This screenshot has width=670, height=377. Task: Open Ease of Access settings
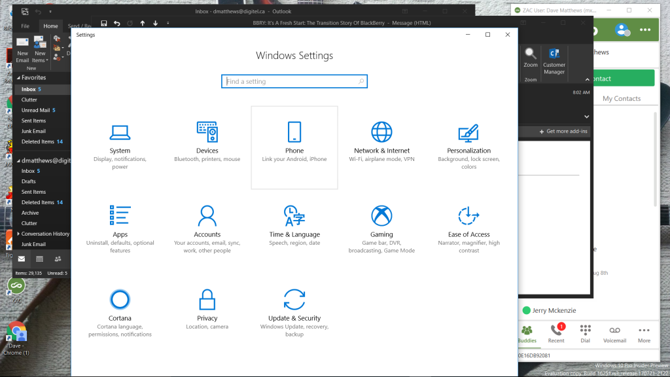468,230
